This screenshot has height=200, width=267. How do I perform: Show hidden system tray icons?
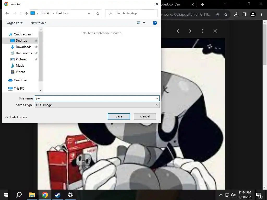tap(221, 195)
